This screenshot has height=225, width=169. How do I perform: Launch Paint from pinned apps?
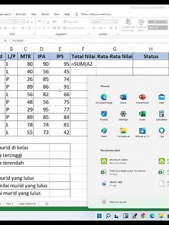104,132
